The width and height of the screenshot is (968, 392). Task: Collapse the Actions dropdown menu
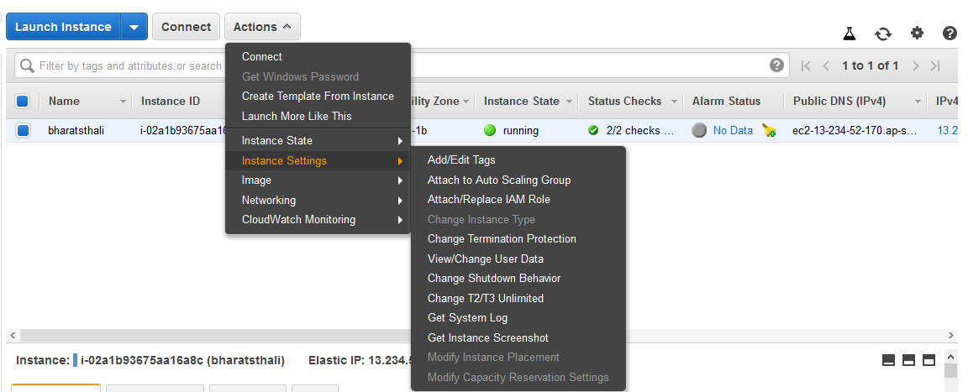click(262, 27)
